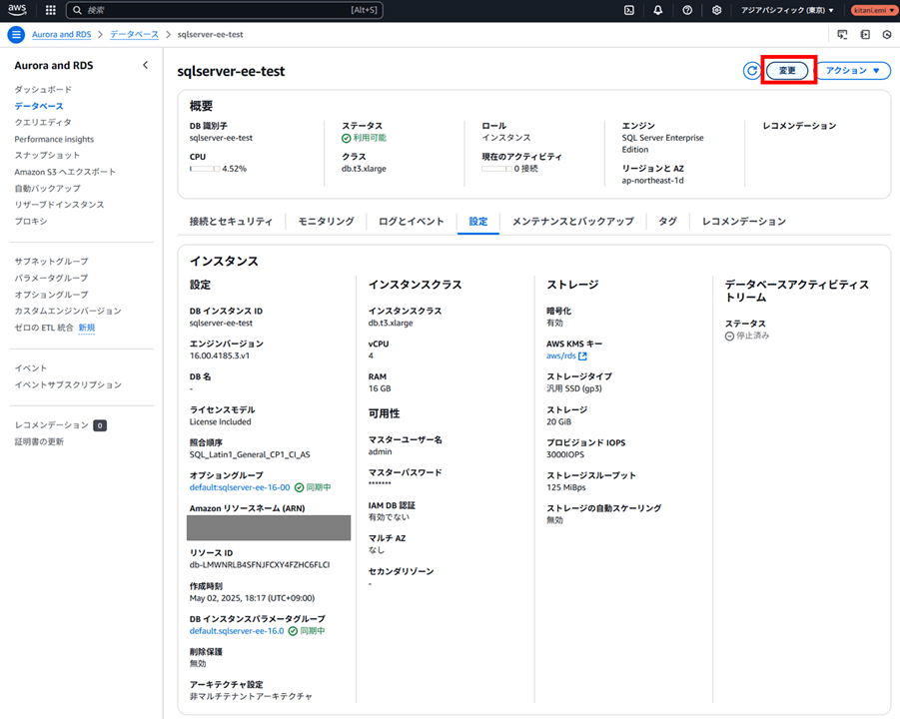Select collation SQL_Latin1_General_CP1_CI_AS text
This screenshot has height=719, width=900.
pyautogui.click(x=250, y=454)
